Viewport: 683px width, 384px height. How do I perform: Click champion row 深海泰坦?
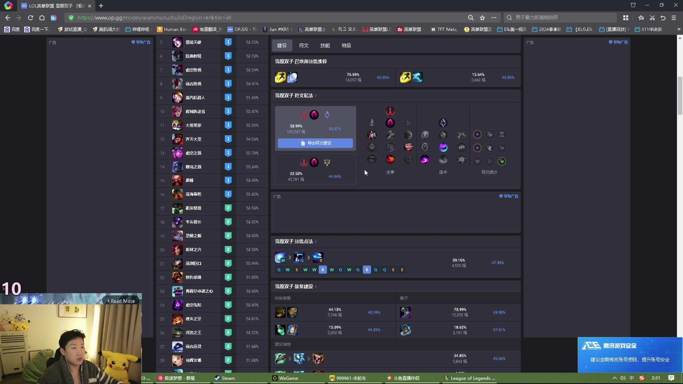[x=212, y=194]
